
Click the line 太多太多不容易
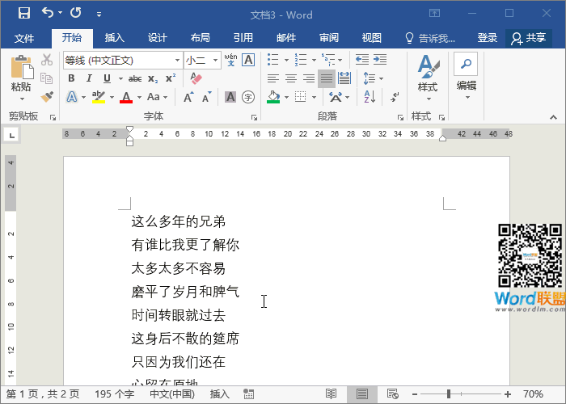pyautogui.click(x=179, y=268)
